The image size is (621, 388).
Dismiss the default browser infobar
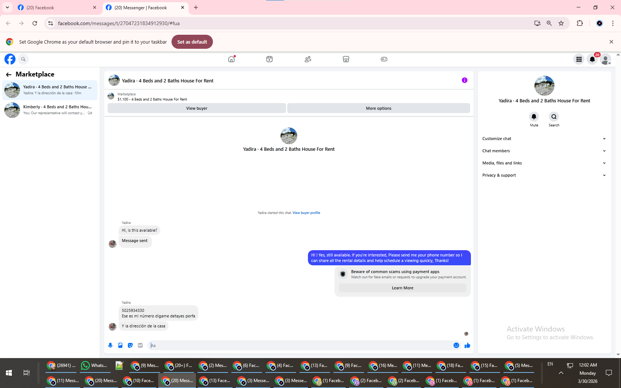(x=611, y=42)
